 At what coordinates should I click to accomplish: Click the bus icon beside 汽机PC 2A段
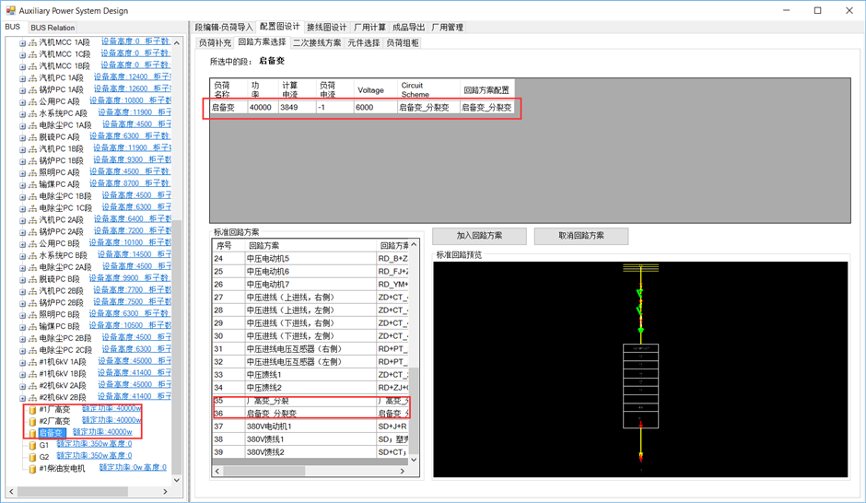tap(32, 220)
